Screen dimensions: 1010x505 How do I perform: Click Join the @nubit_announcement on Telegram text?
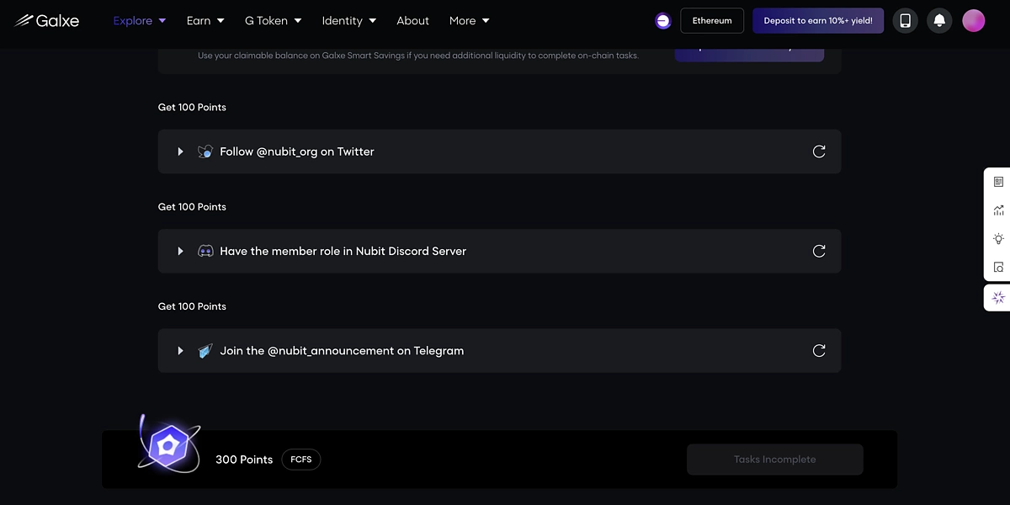pos(342,350)
